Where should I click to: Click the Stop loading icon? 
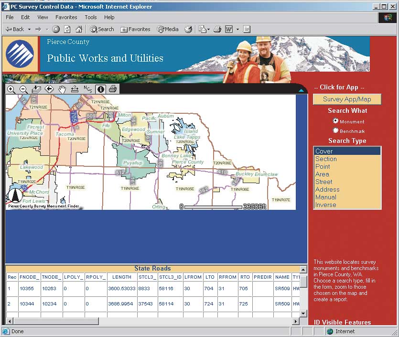56,30
